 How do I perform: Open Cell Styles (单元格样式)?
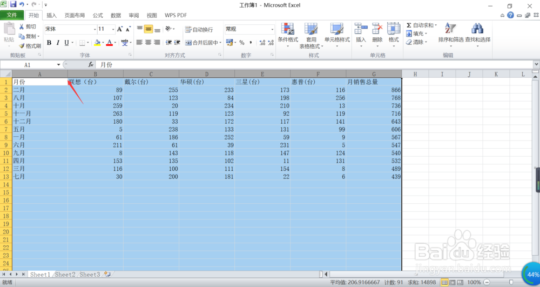pos(337,35)
